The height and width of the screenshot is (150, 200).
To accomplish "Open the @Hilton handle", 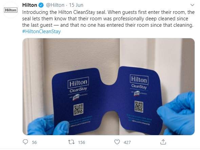I will (55, 5).
